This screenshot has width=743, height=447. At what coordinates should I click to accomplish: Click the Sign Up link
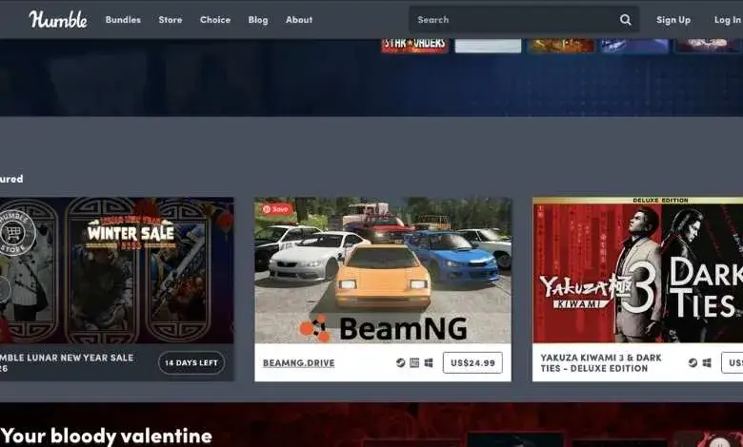[x=673, y=20]
